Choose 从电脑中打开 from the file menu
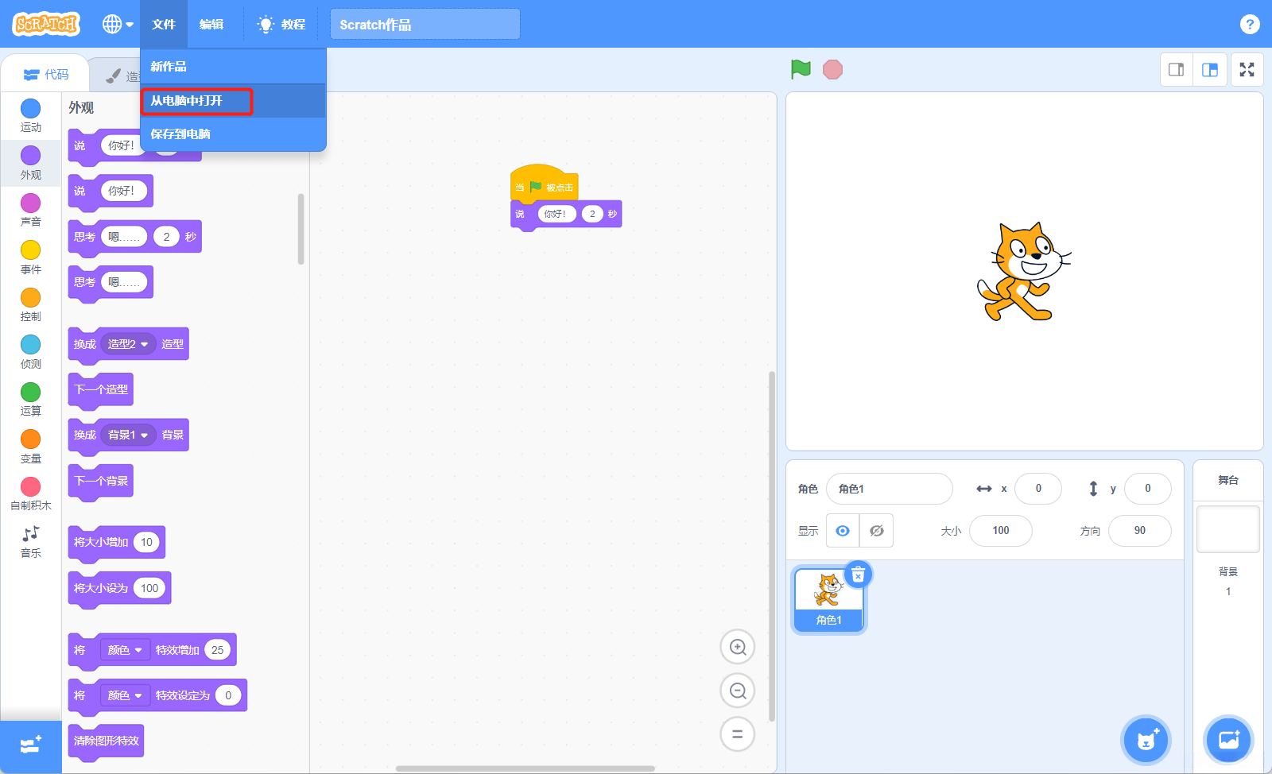The image size is (1272, 774). (233, 101)
